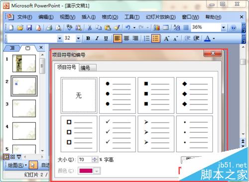Open the 文件(F) menu
Image resolution: width=249 pixels, height=182 pixels.
tap(25, 17)
